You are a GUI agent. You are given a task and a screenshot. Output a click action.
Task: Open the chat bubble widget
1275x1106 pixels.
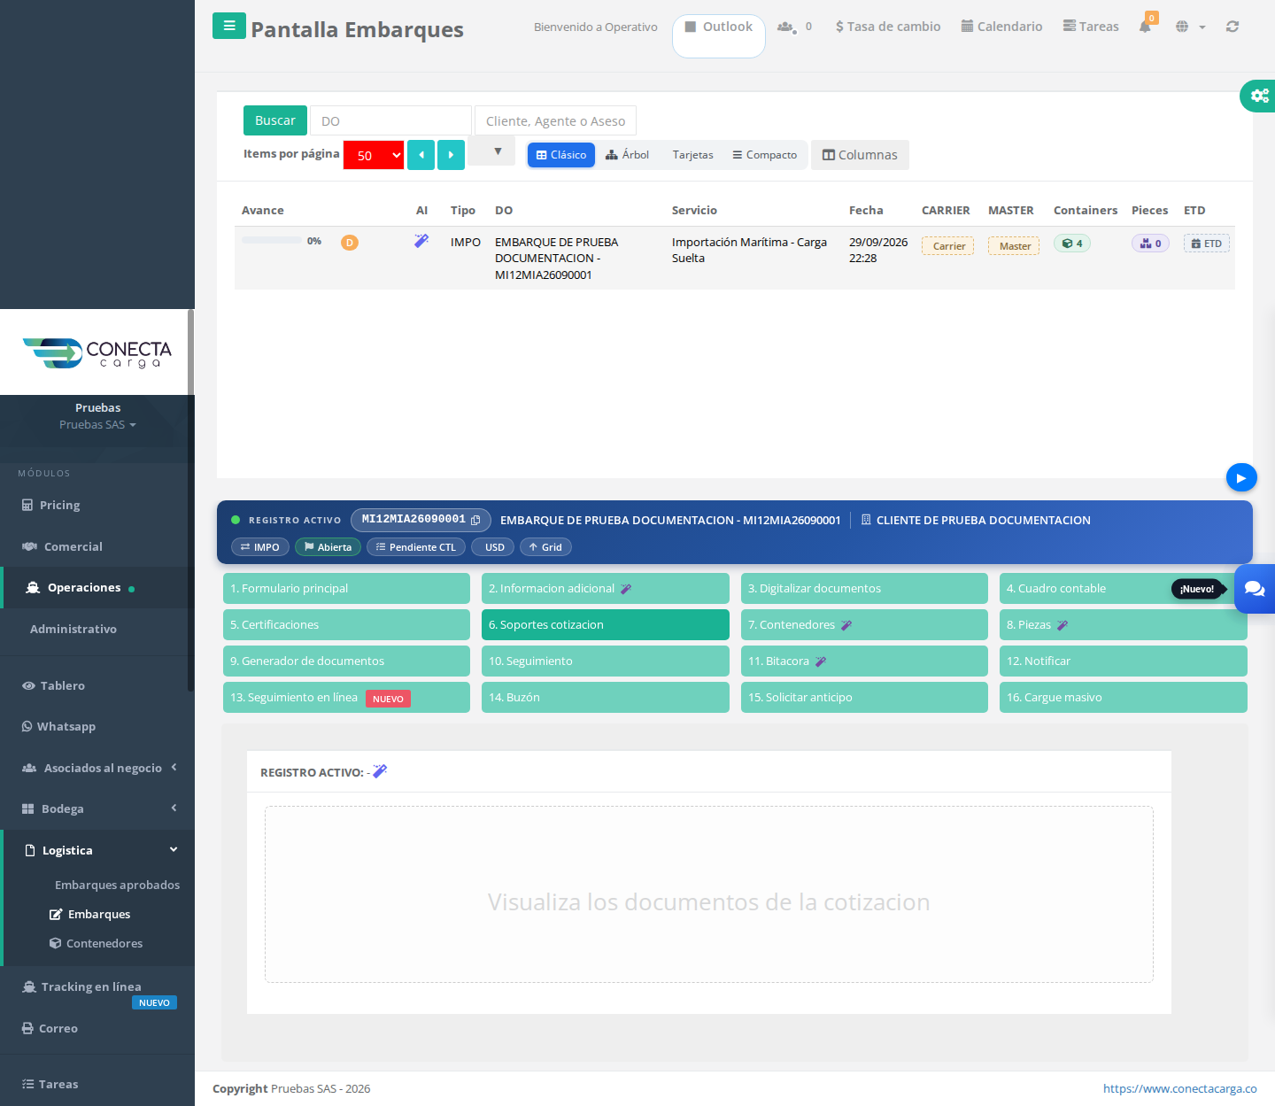[x=1255, y=589]
